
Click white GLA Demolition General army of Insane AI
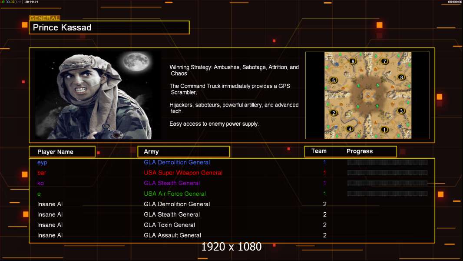click(x=177, y=204)
